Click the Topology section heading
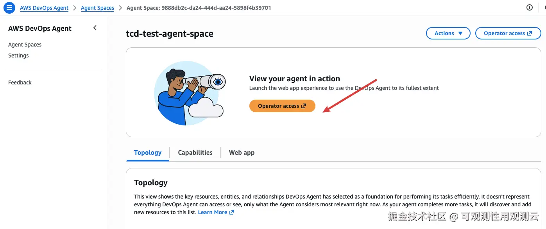The width and height of the screenshot is (546, 229). click(x=150, y=182)
